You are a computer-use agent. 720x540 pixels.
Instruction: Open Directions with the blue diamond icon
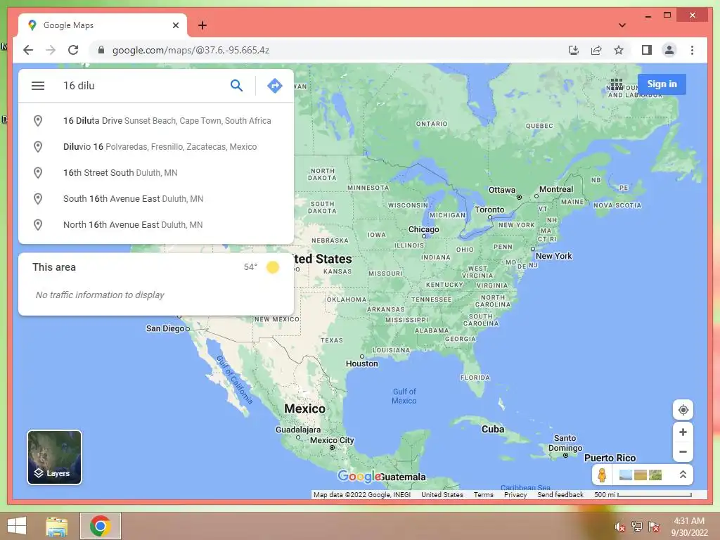point(275,85)
